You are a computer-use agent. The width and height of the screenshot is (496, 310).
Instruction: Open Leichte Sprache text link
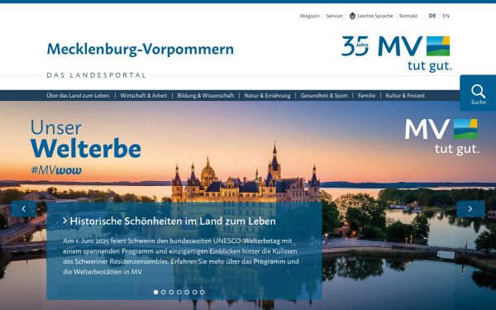click(x=374, y=16)
